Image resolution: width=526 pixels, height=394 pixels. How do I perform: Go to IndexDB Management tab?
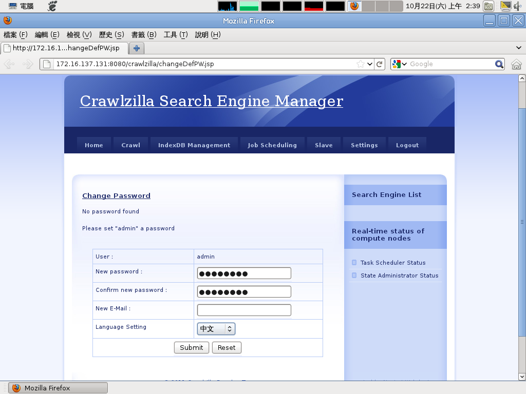(x=194, y=145)
